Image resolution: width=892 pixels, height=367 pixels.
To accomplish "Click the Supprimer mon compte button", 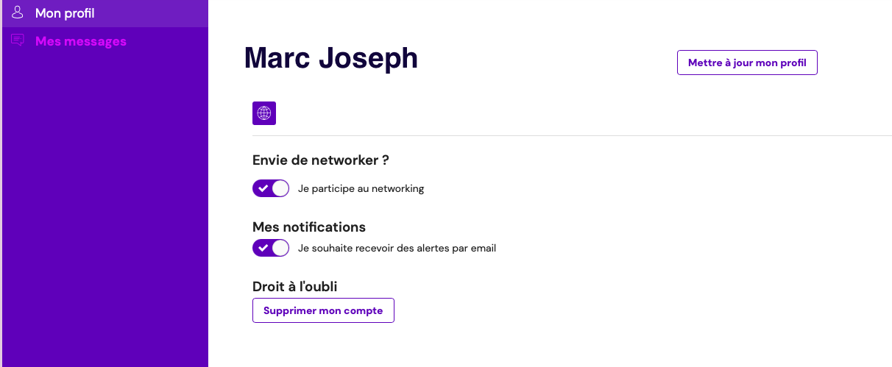I will [323, 310].
